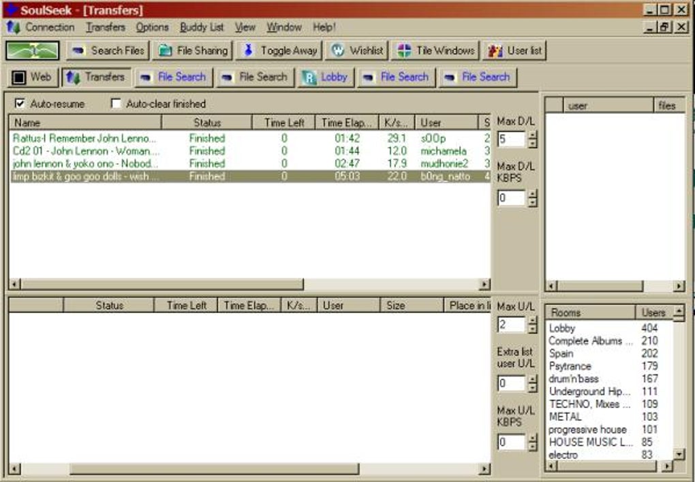Select the Cd2 01 - John Lennon - Woman... download
The height and width of the screenshot is (482, 695).
249,151
